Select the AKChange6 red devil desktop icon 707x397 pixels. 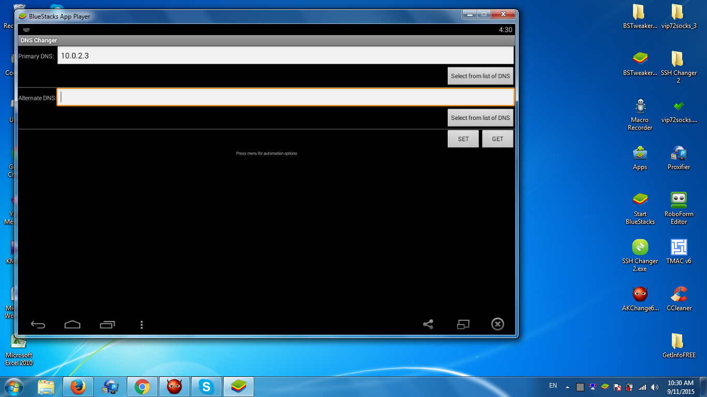[x=640, y=299]
